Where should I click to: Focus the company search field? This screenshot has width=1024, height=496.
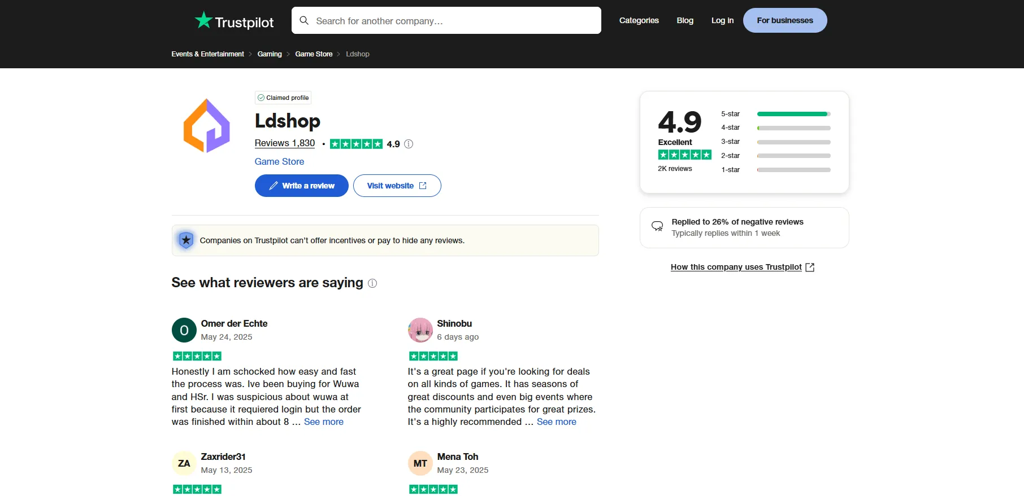point(452,21)
